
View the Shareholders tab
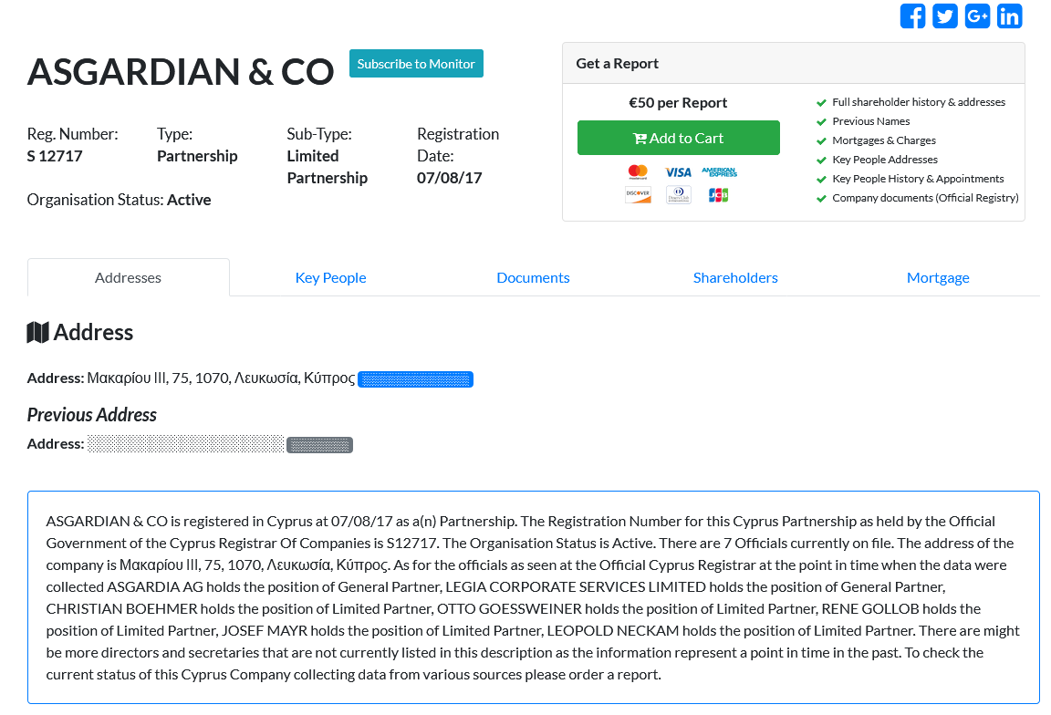(735, 277)
